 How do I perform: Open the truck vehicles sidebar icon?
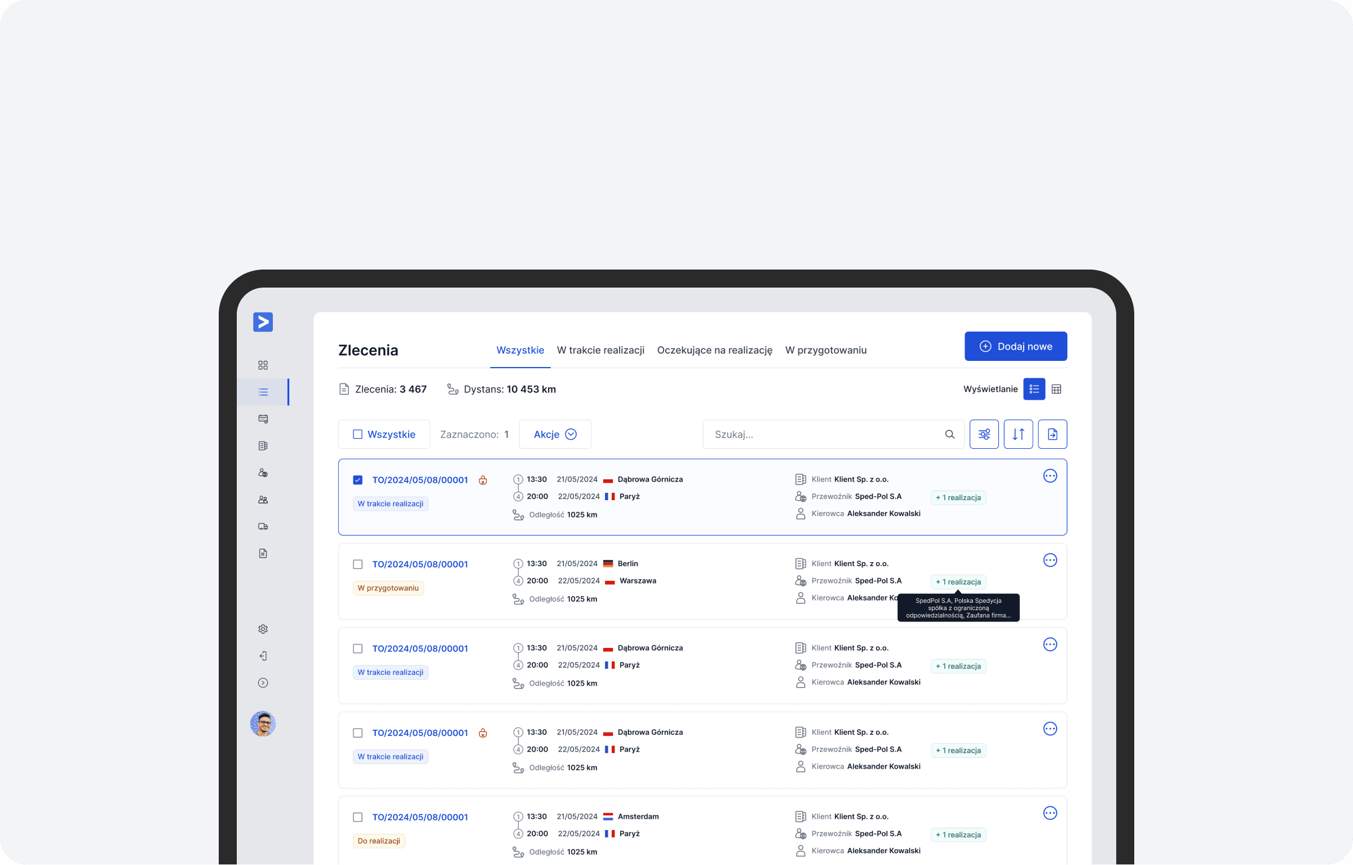pos(263,527)
